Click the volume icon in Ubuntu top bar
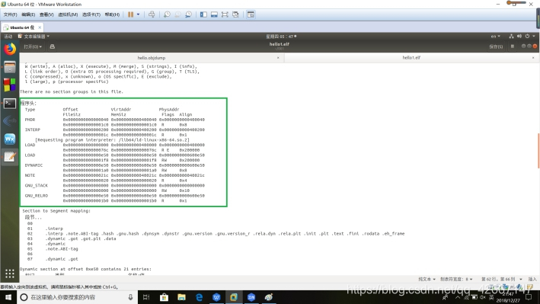The width and height of the screenshot is (540, 304). [x=519, y=37]
